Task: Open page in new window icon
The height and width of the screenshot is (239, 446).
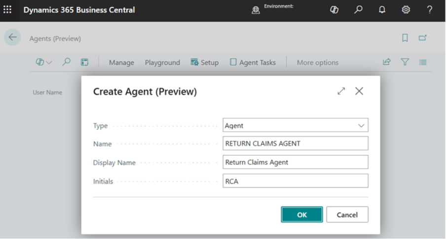Action: pos(423,38)
